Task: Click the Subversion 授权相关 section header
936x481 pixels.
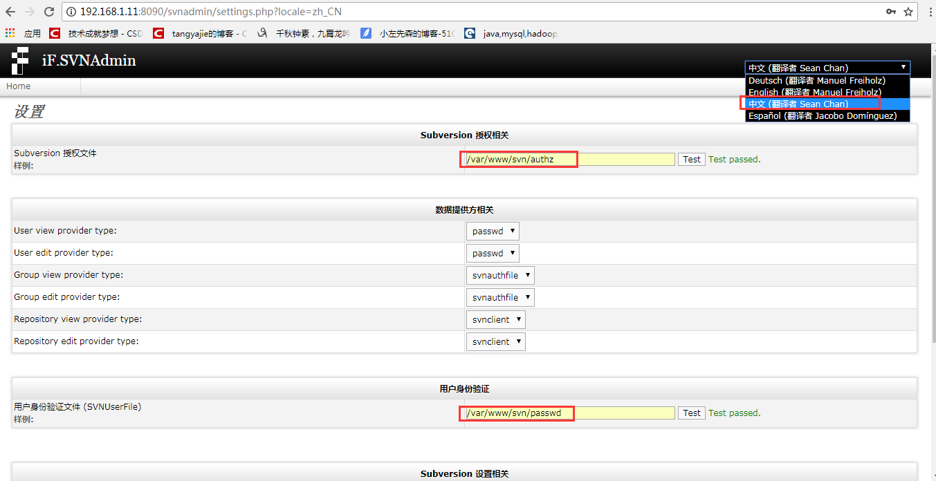Action: click(x=464, y=135)
